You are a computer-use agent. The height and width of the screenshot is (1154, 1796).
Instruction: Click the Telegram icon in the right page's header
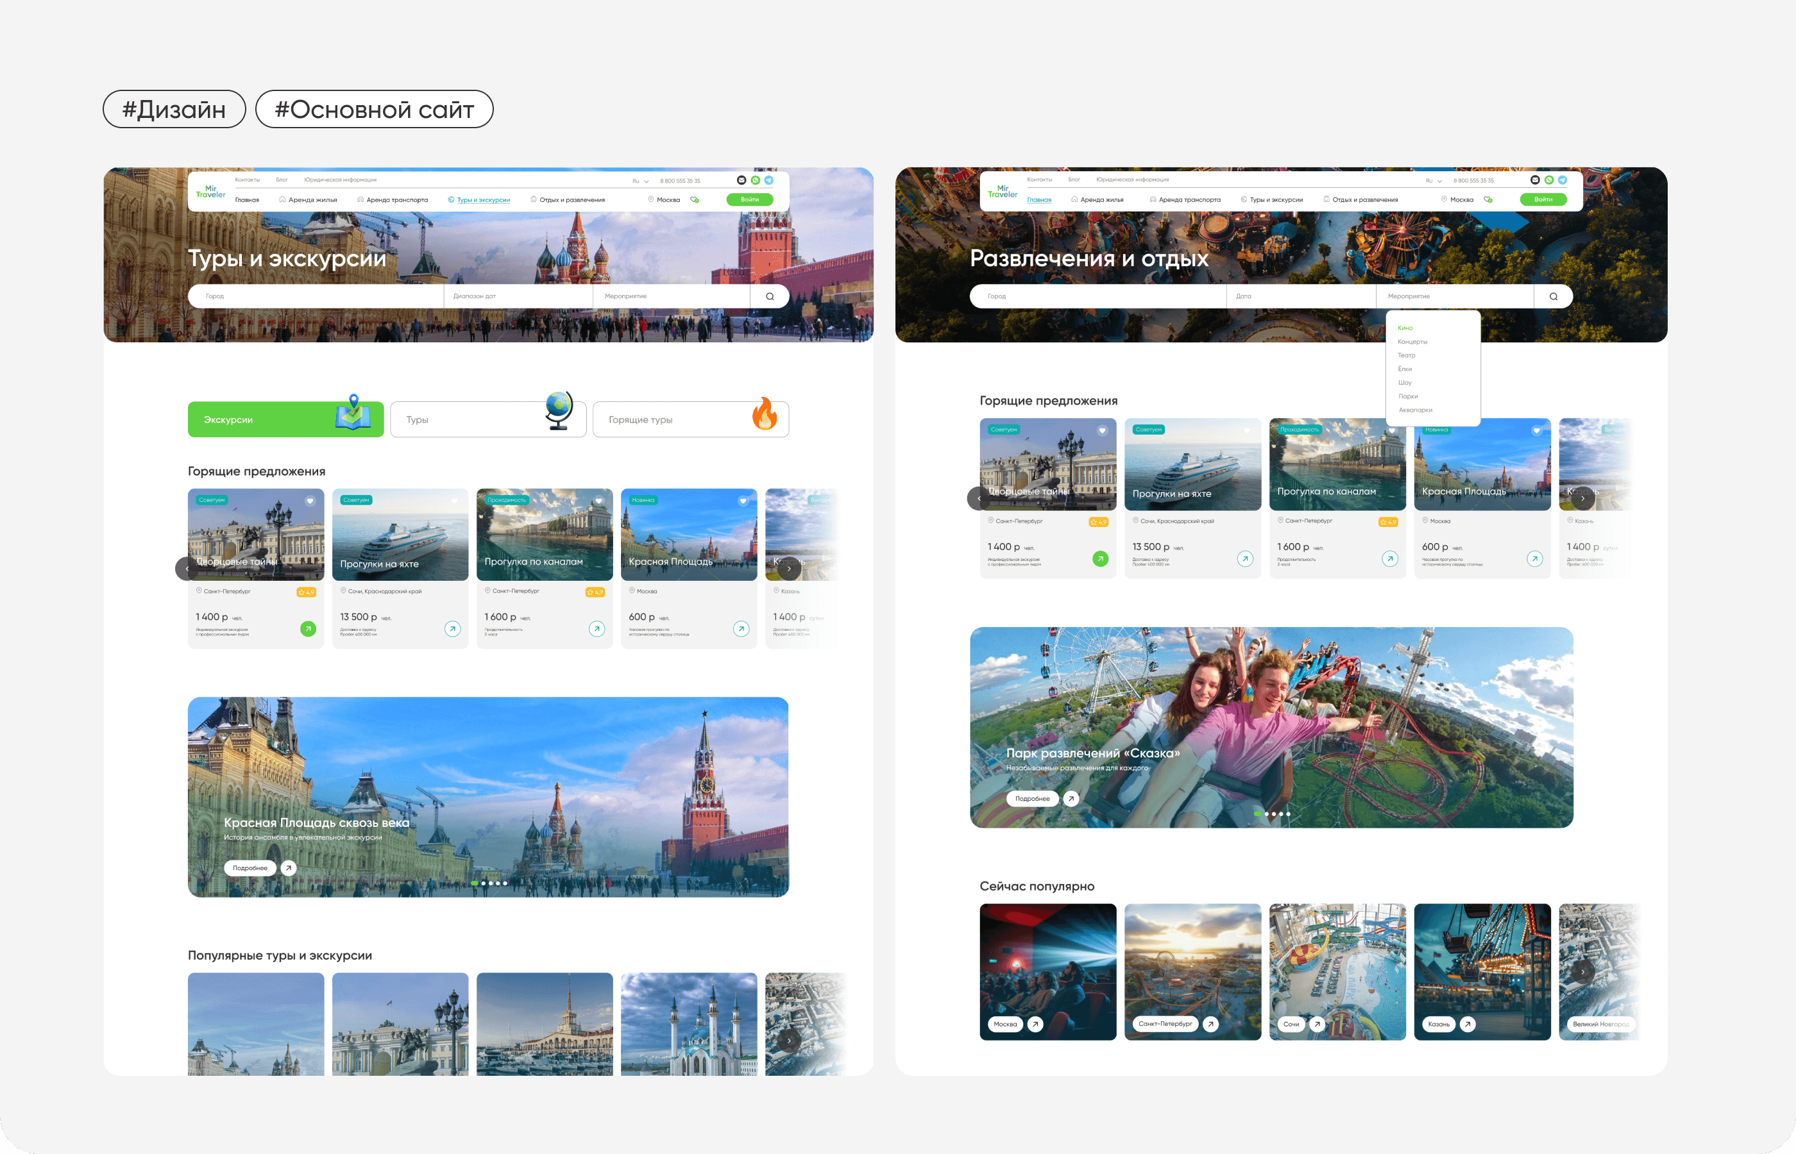[x=1562, y=180]
